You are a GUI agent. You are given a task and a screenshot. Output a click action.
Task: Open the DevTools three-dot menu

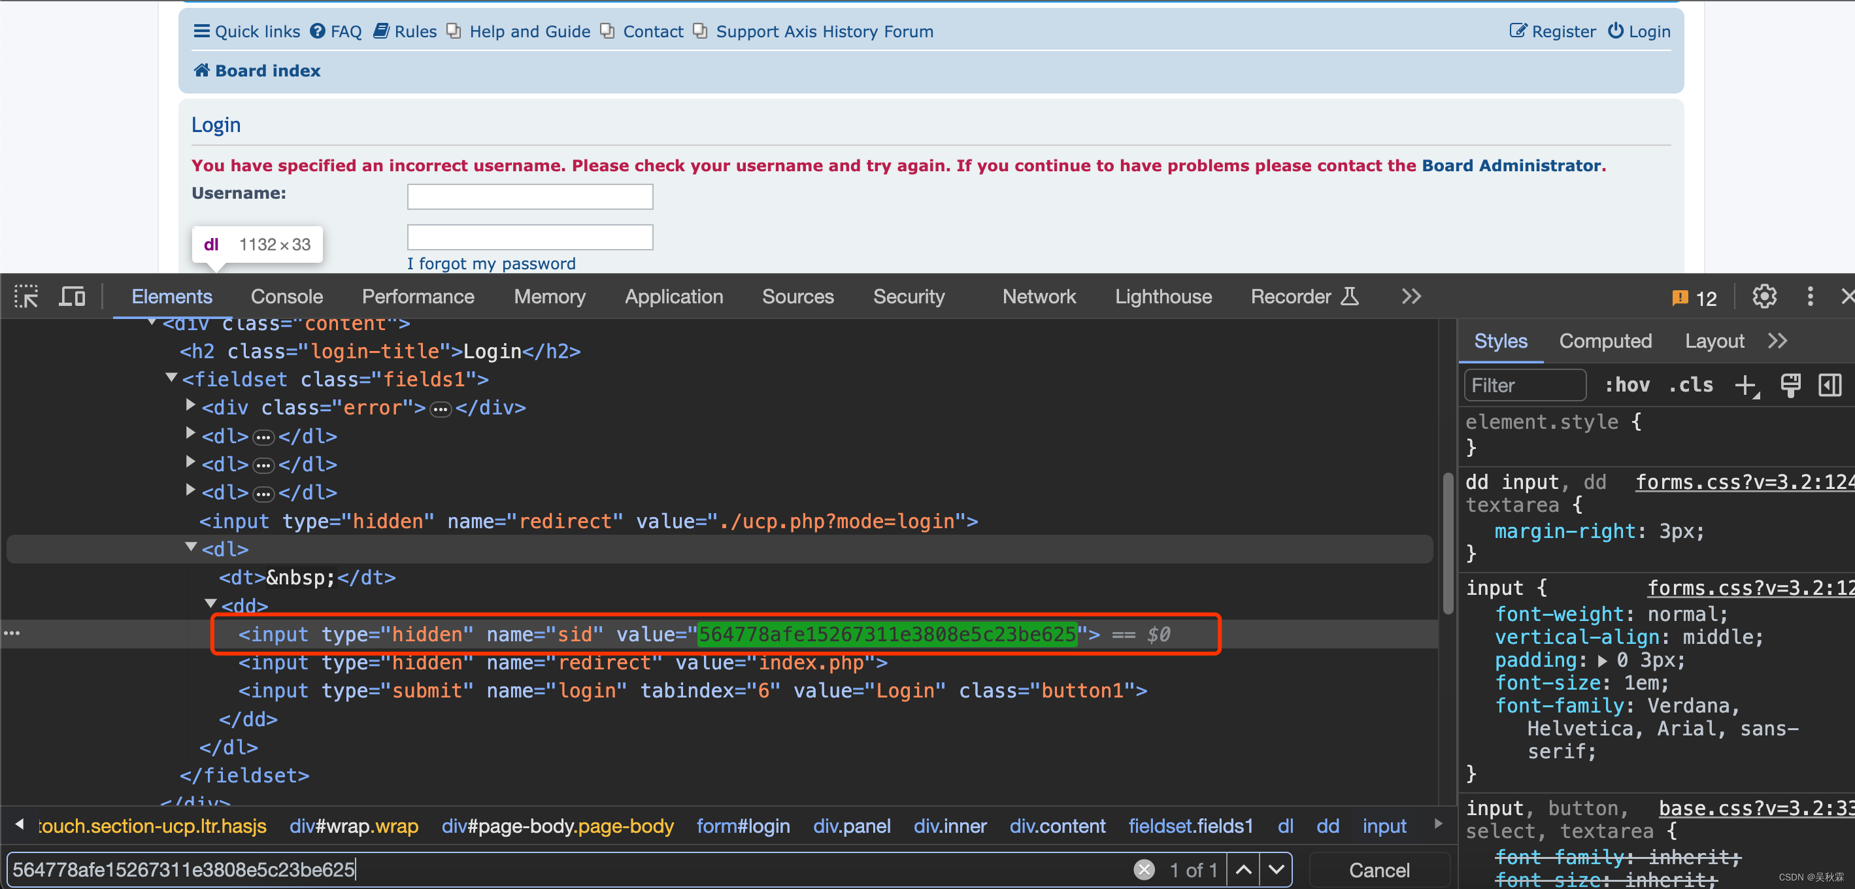1811,297
